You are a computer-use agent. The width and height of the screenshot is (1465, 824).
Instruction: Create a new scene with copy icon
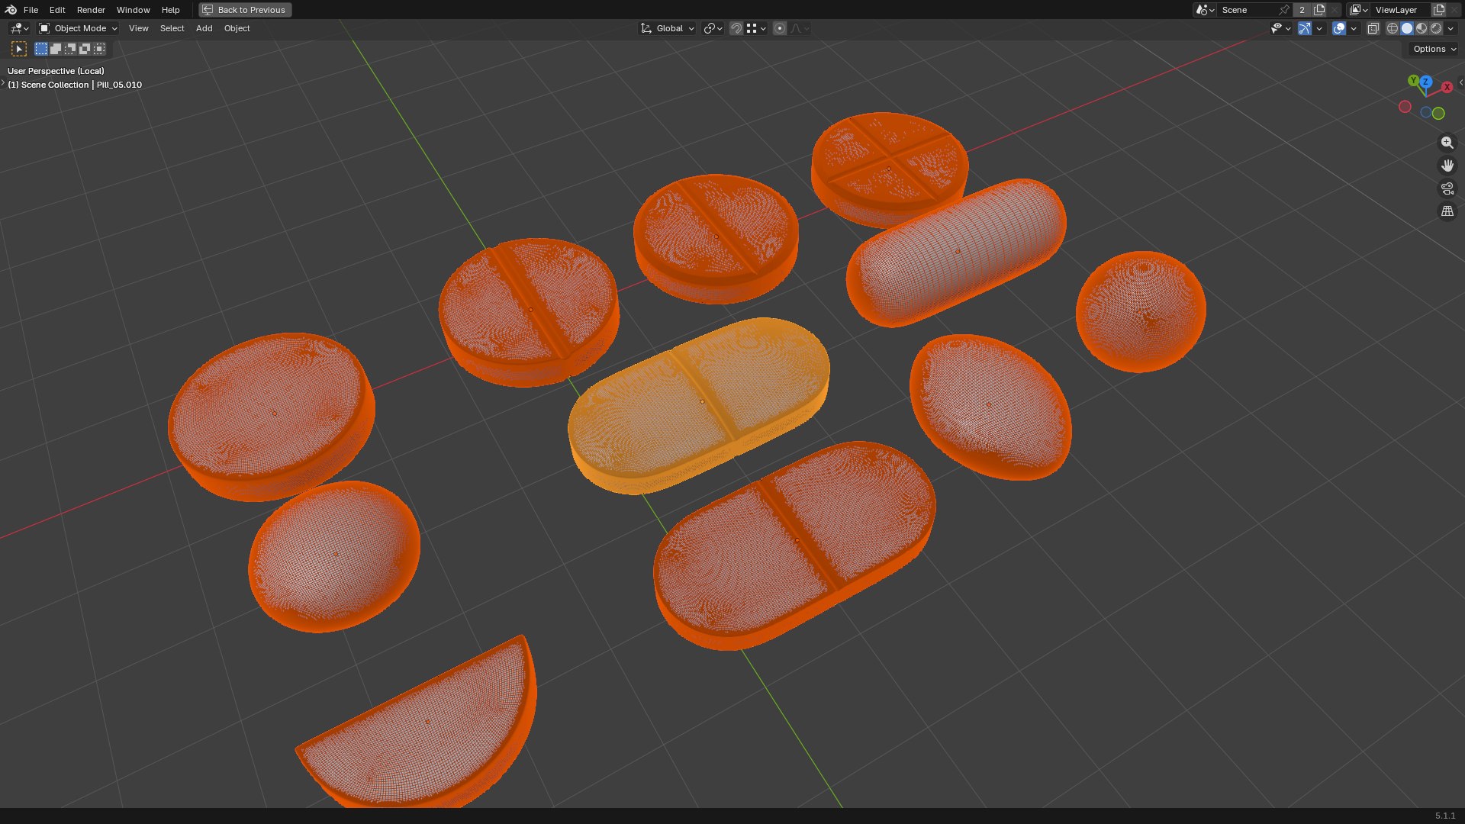click(x=1319, y=10)
